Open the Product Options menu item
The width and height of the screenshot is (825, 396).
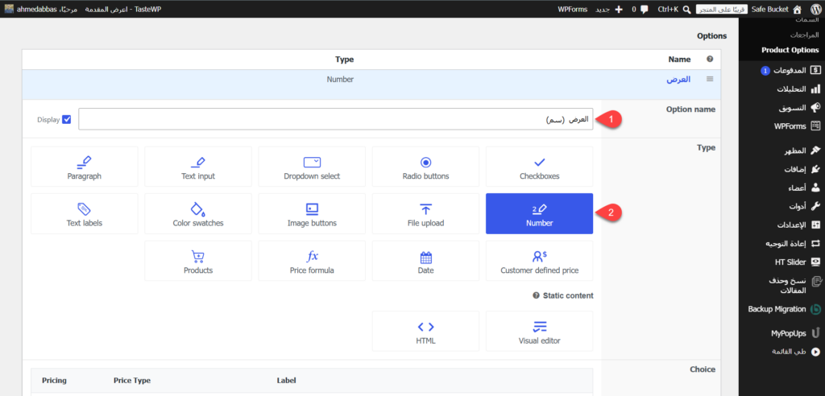coord(790,50)
